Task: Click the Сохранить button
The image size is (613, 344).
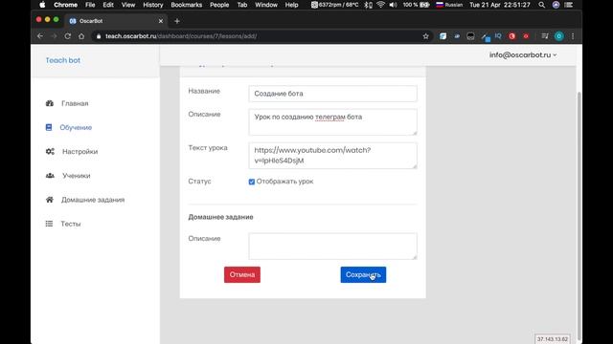Action: 363,274
